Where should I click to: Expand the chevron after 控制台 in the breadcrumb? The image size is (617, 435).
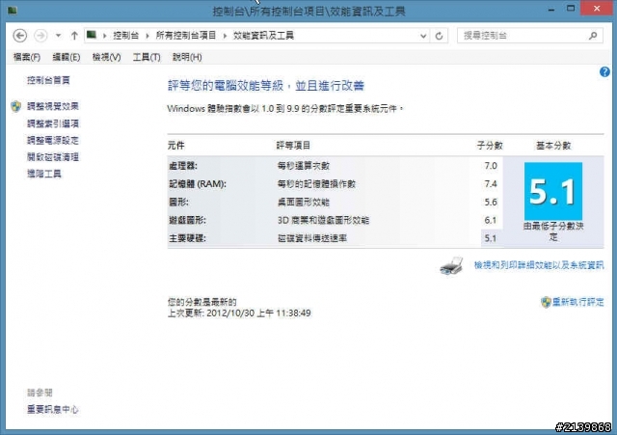pyautogui.click(x=148, y=36)
